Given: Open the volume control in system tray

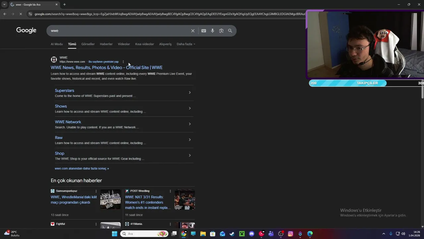Looking at the screenshot, I should [403, 234].
